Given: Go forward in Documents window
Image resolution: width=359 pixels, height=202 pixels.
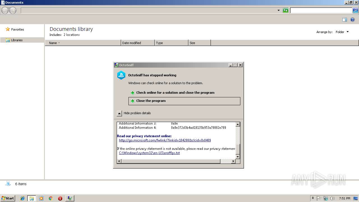Looking at the screenshot, I should coord(13,11).
